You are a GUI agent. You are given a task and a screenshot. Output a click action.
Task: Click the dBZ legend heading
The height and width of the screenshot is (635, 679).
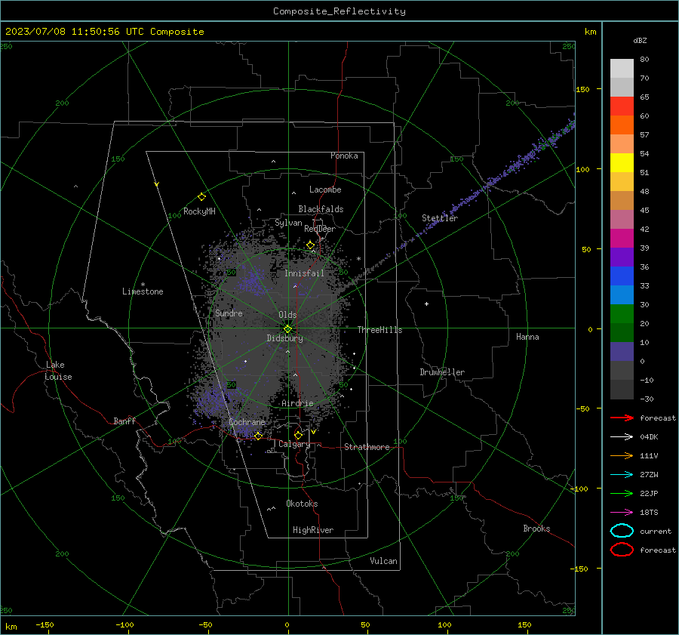[x=640, y=40]
